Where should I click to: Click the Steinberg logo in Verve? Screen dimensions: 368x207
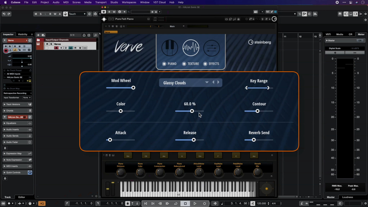point(259,42)
